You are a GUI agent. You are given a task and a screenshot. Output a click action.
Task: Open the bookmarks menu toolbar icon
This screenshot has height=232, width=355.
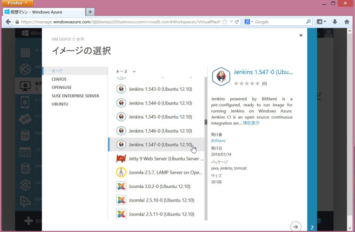point(321,22)
